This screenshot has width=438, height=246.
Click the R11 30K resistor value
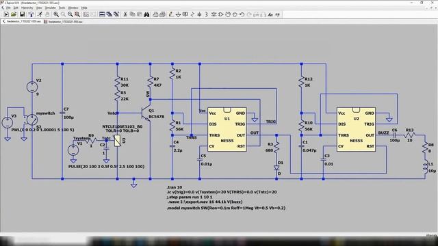(x=125, y=85)
